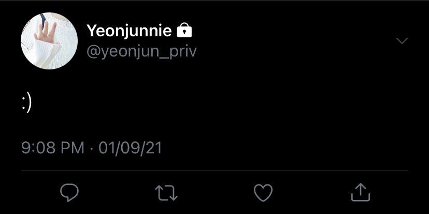
Task: Open the Yeonjunnie display name
Action: [129, 32]
